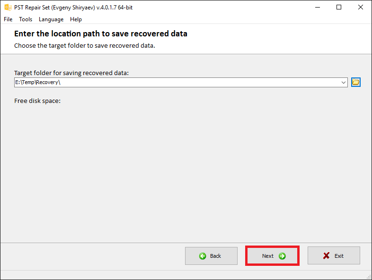Close the PST Repair Set window

click(361, 8)
